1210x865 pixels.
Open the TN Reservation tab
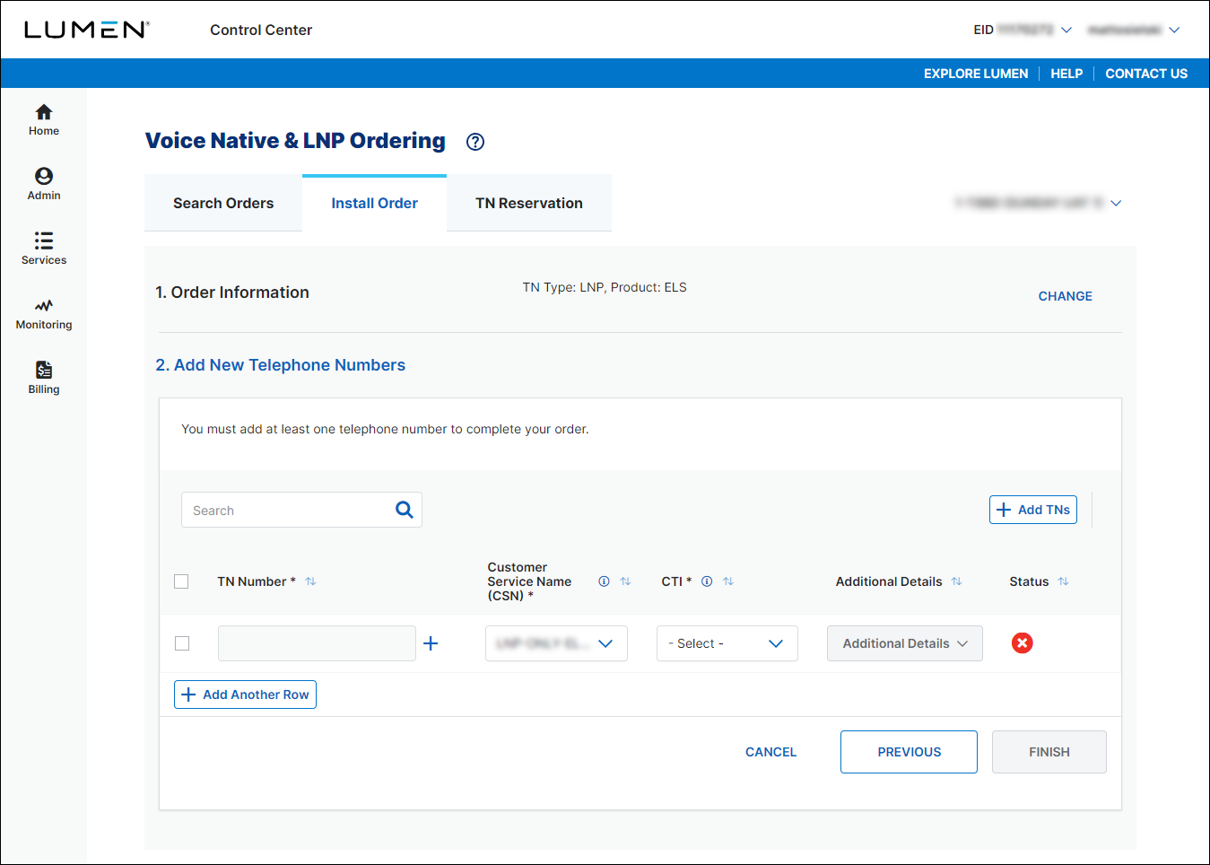coord(529,203)
